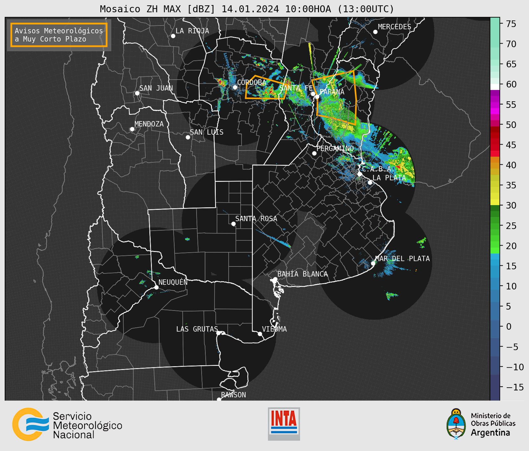This screenshot has height=451, width=529.
Task: Click the BAHÍA BLANCA city marker
Action: click(275, 279)
